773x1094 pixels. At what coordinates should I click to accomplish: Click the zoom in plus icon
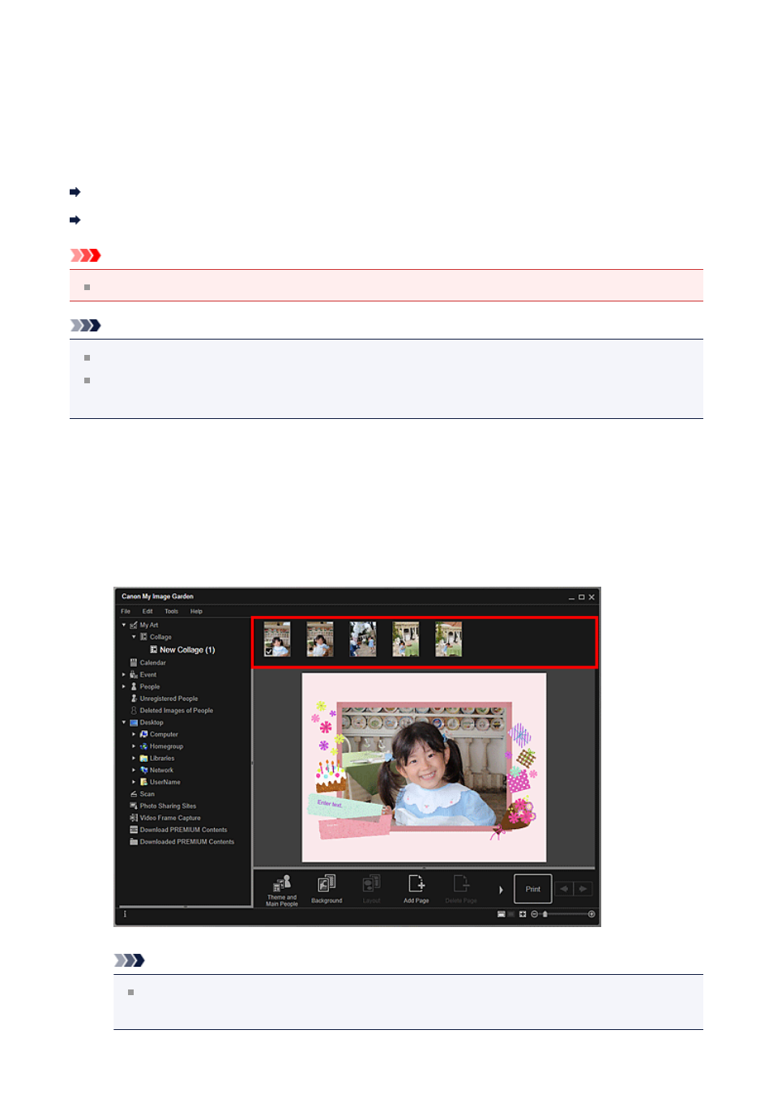coord(591,914)
